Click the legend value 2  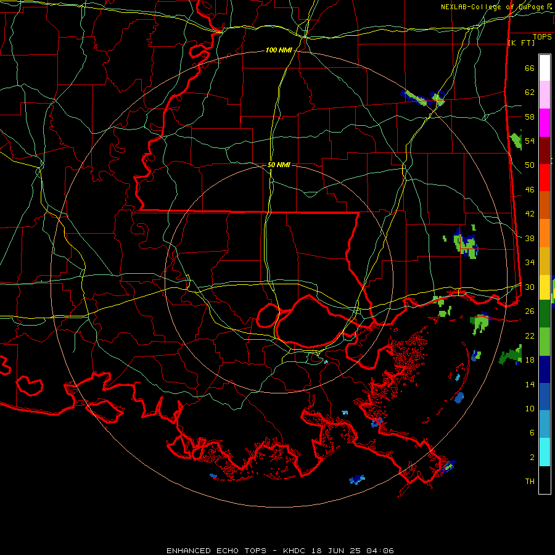(532, 458)
